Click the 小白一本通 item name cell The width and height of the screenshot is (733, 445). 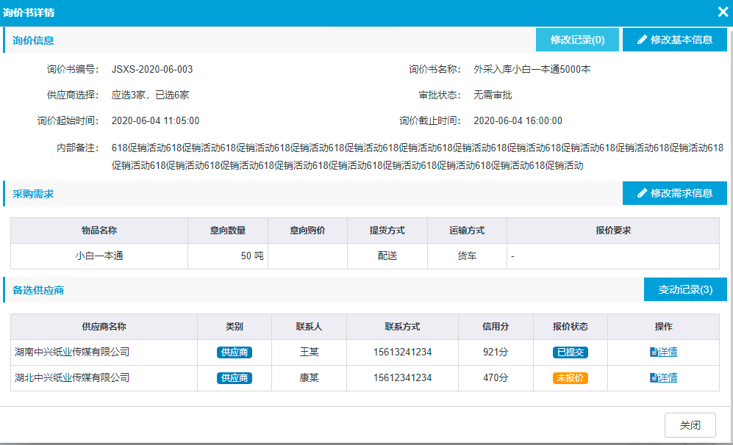tap(99, 256)
